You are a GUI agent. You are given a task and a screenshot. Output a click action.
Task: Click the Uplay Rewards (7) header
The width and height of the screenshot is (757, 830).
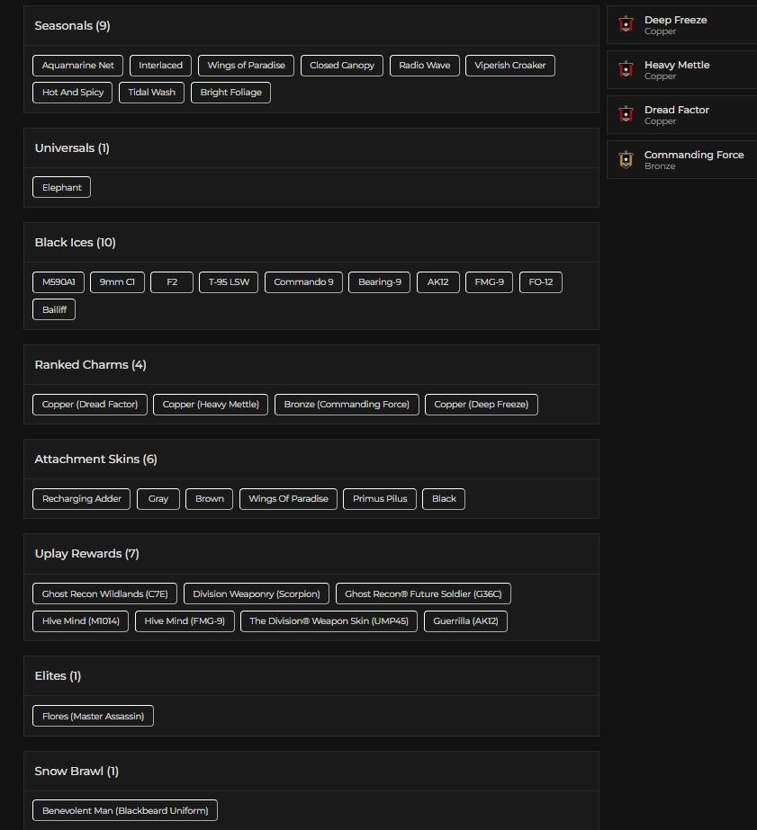click(x=86, y=554)
